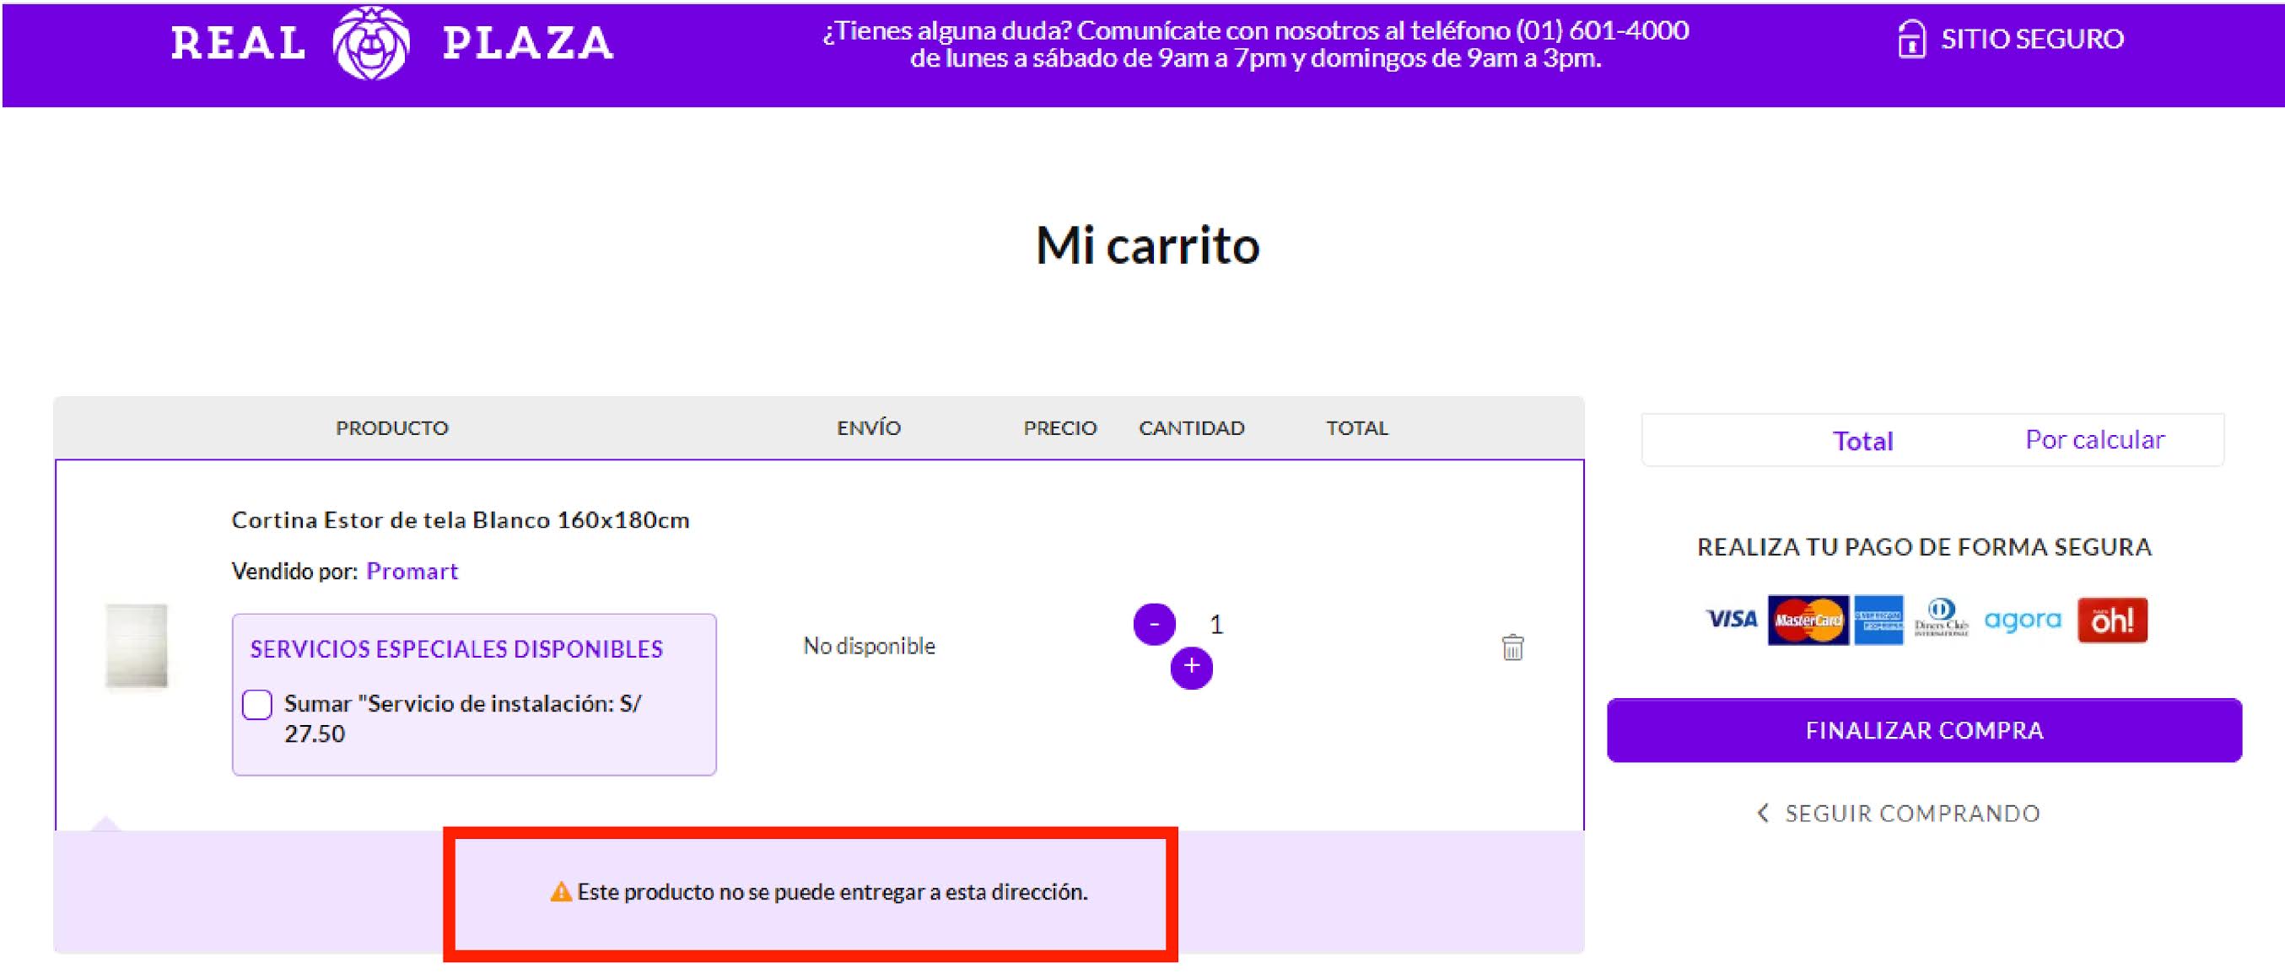Click the agora payment logo
The image size is (2285, 978).
(2022, 620)
